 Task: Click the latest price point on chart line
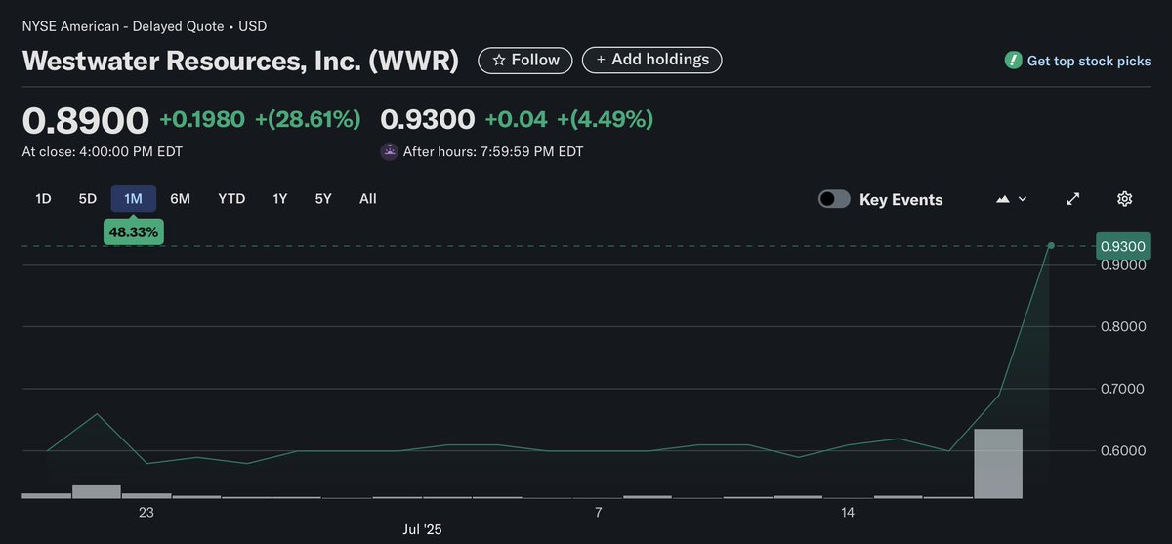(1051, 246)
